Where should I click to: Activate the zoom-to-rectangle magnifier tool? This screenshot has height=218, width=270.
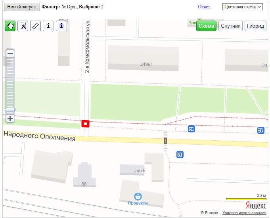pos(23,26)
